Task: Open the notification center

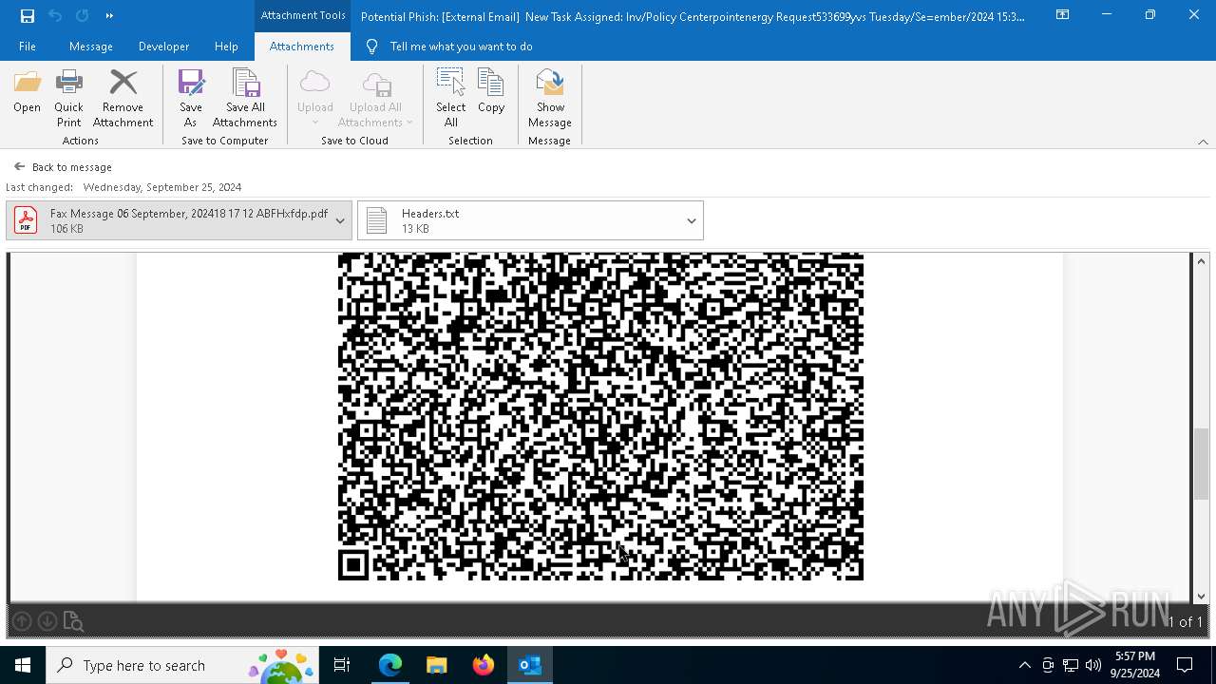Action: tap(1185, 665)
